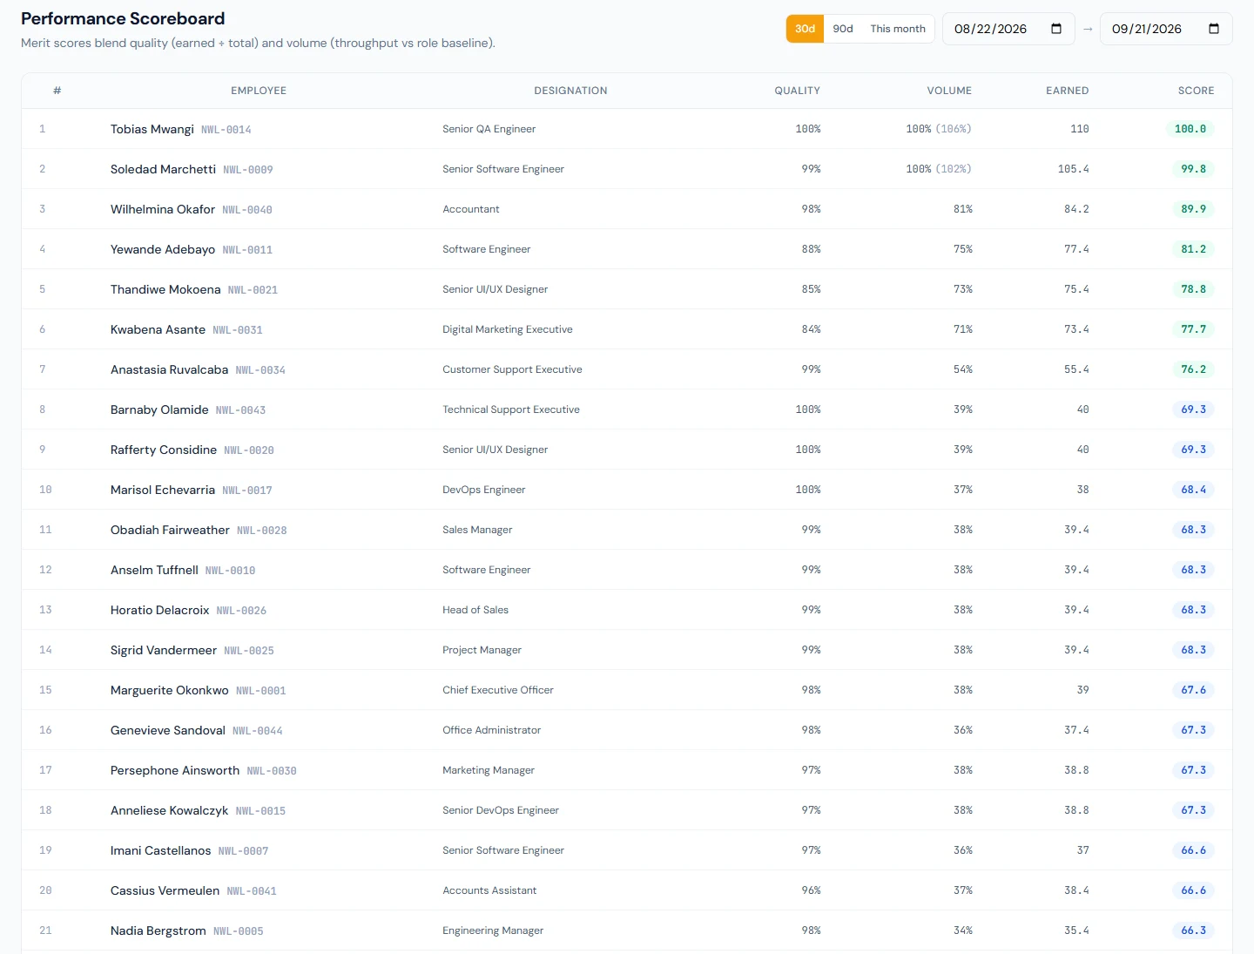The height and width of the screenshot is (954, 1254).
Task: Click the end date field 09/21/2026
Action: point(1166,29)
